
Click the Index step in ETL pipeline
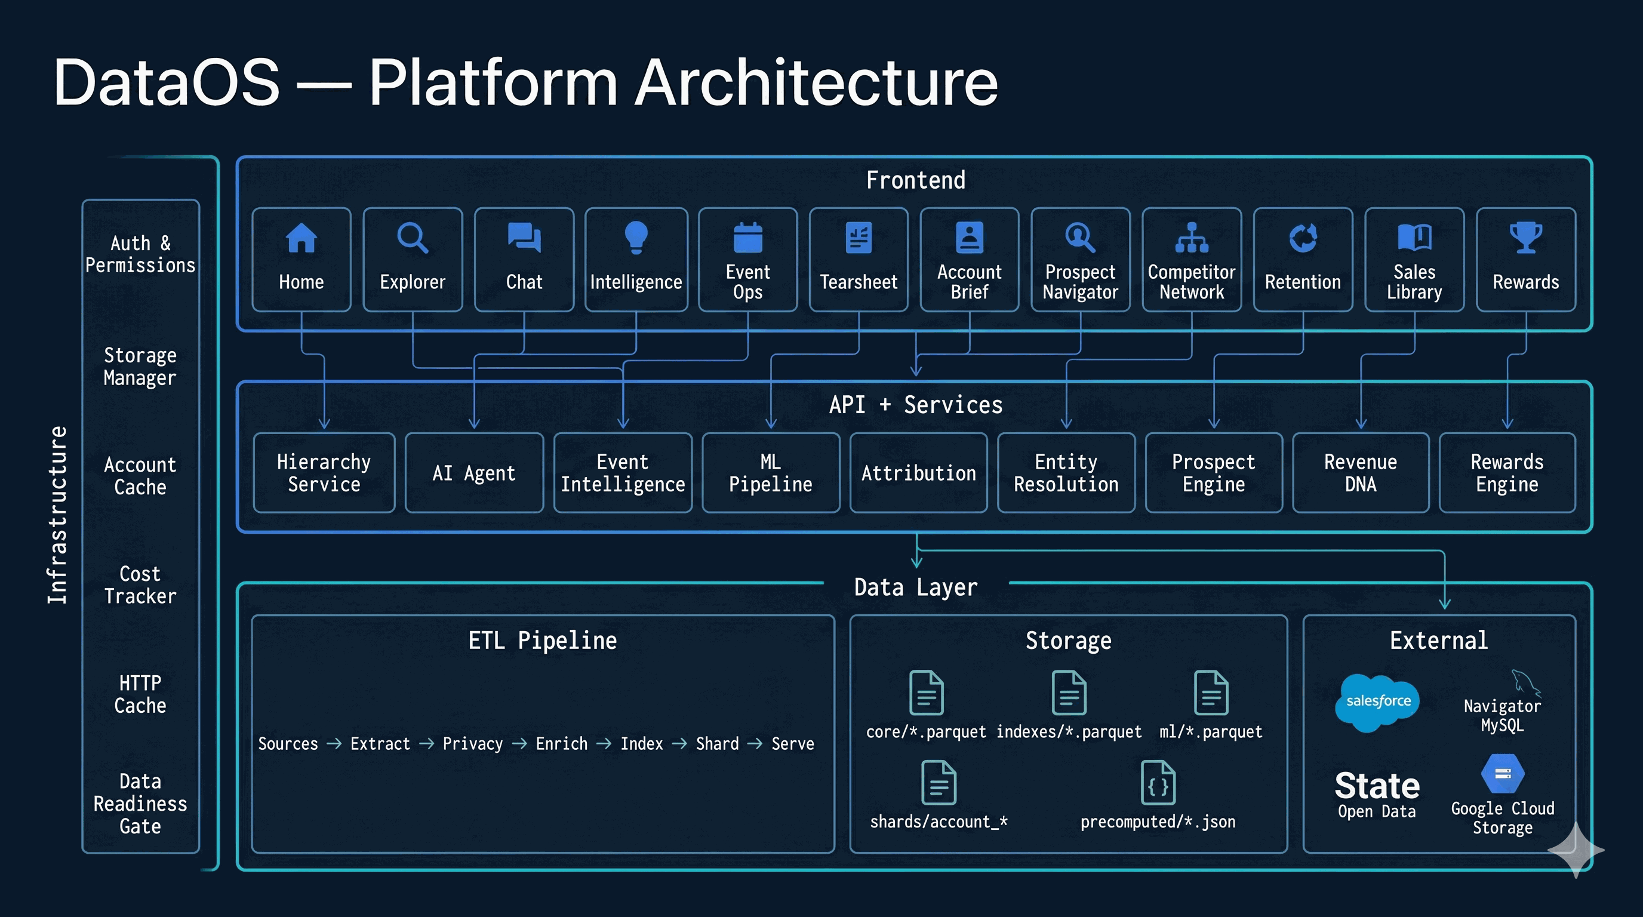click(x=642, y=743)
